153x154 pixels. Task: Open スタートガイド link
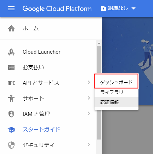click(41, 129)
